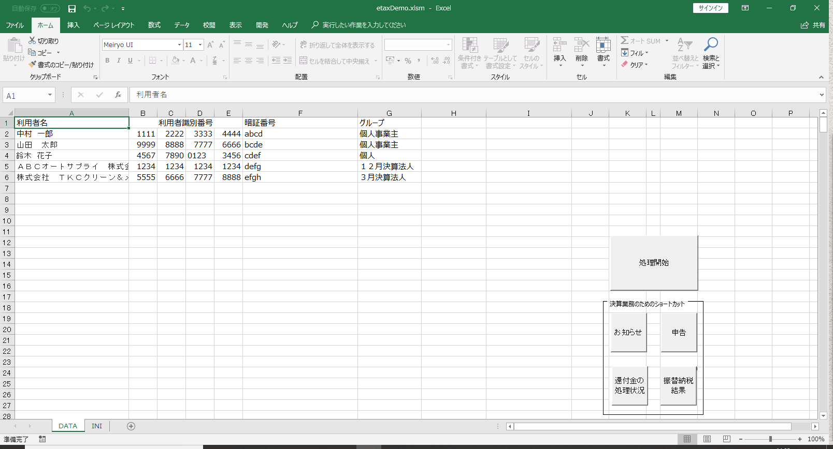Open the Meiryo UI font name dropdown
Image resolution: width=833 pixels, height=449 pixels.
click(x=179, y=45)
